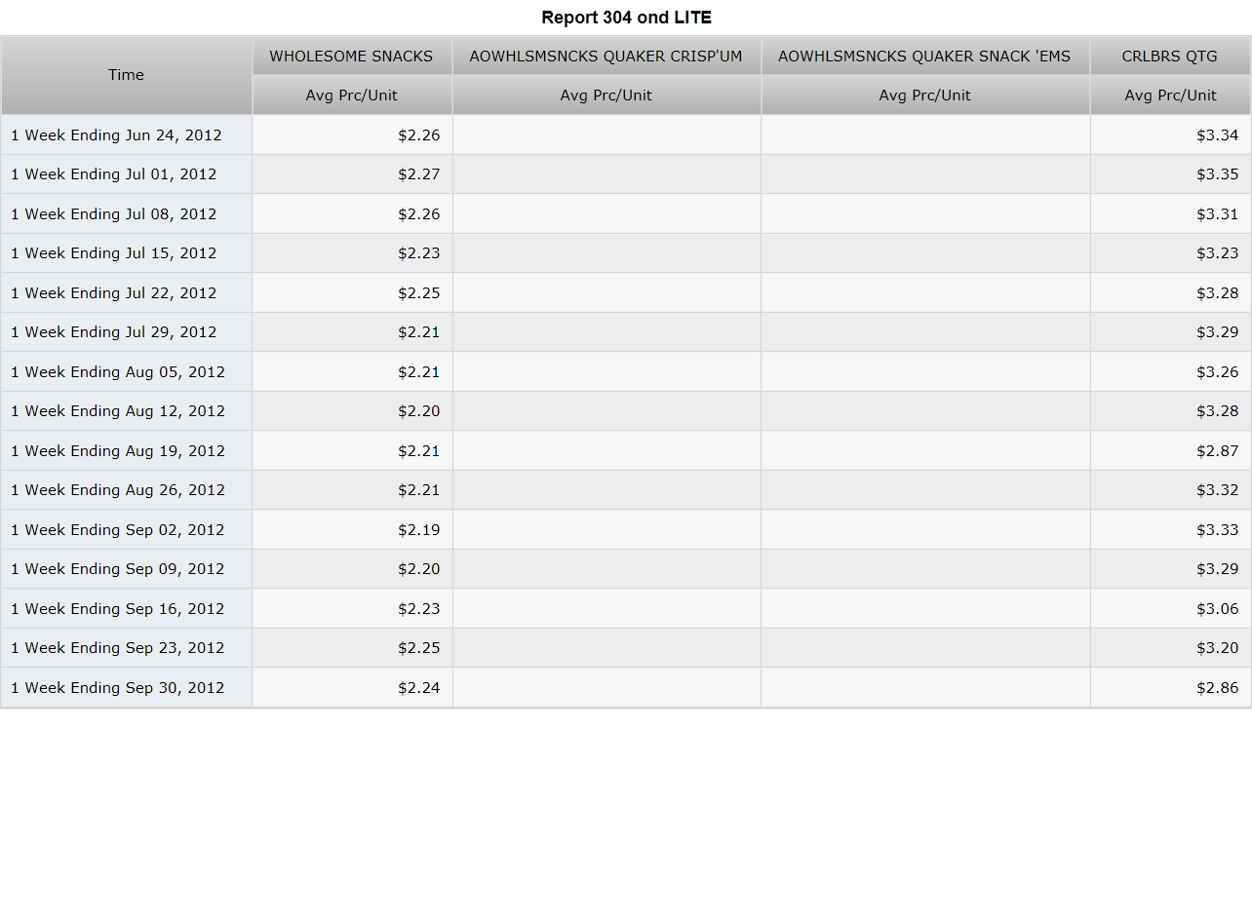Click Avg Prc/Unit under QUAKER CRISP'UM
Screen dimensions: 1252x922
click(606, 96)
